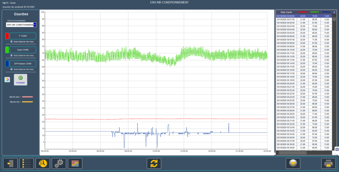Open the history clock icon
Viewport: 339px width, 172px height.
(x=42, y=164)
